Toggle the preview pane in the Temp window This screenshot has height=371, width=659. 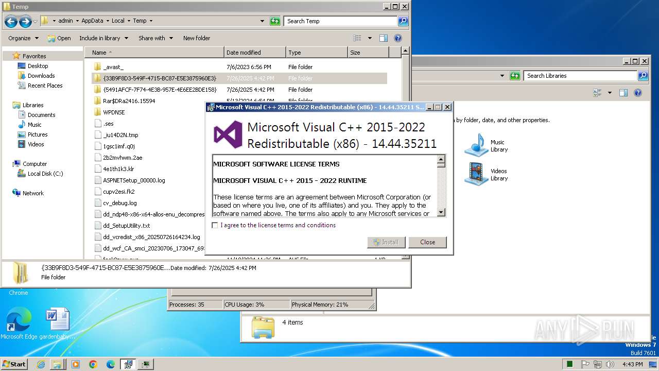[384, 38]
